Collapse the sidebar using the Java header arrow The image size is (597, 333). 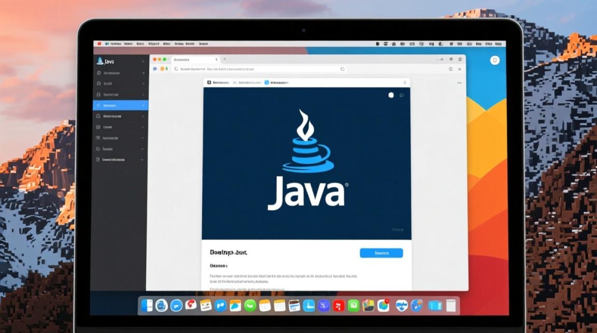[143, 61]
